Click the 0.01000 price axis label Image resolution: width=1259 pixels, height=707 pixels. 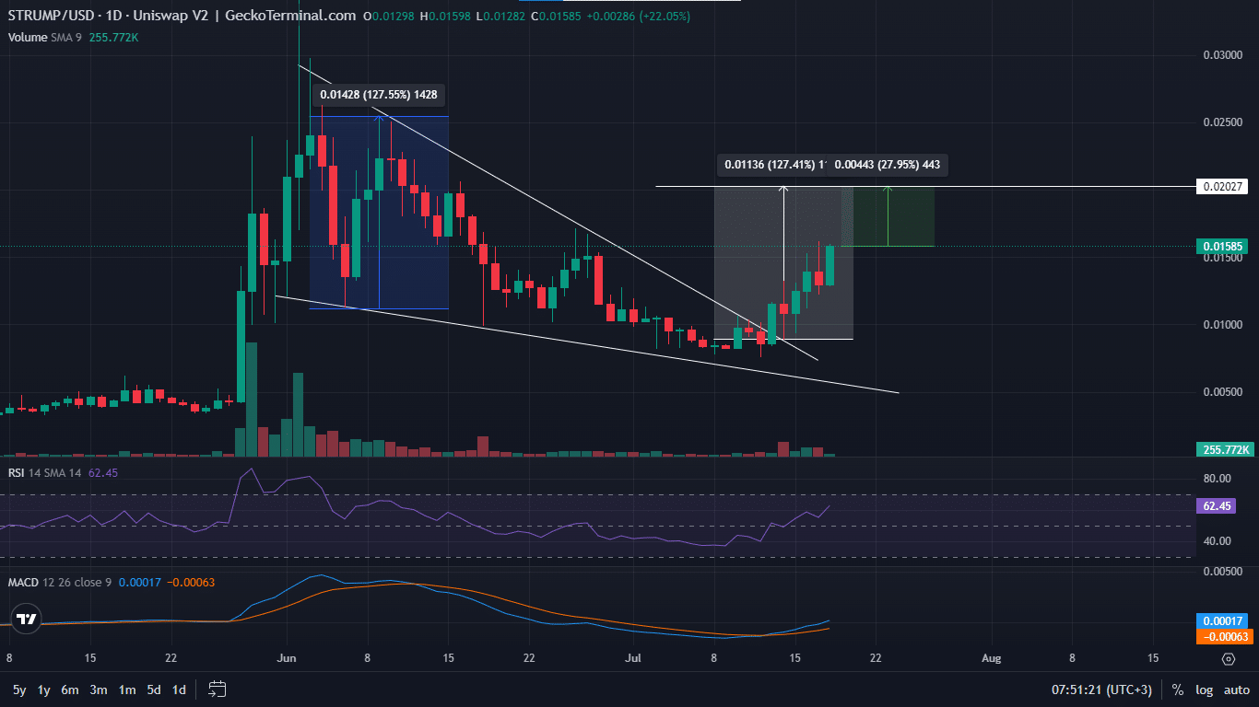[x=1224, y=325]
